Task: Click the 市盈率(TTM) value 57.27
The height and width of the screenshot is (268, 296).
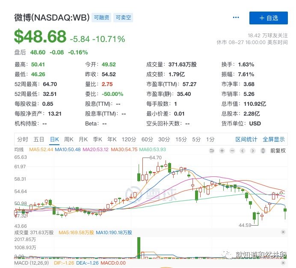Action: coord(189,84)
